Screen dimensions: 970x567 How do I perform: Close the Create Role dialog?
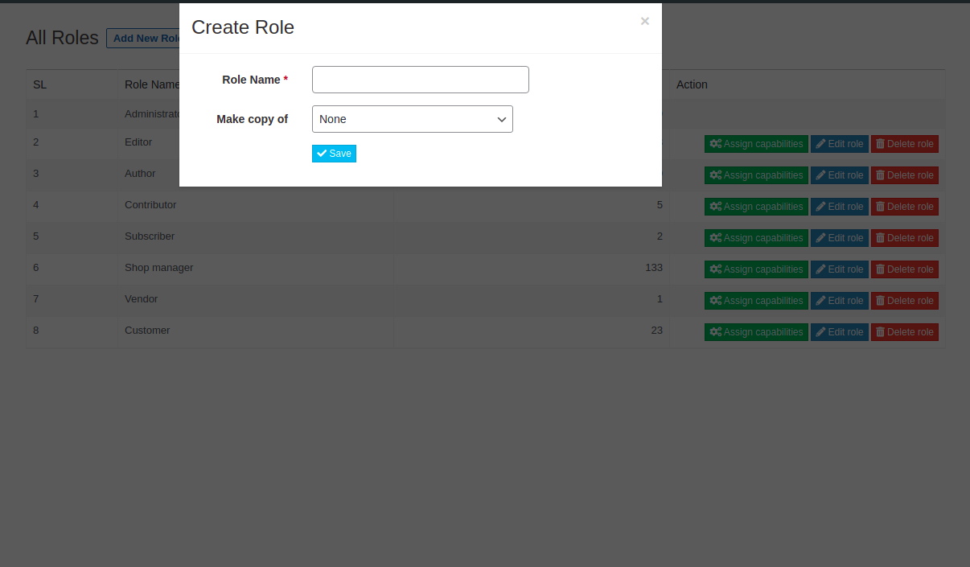click(x=644, y=22)
